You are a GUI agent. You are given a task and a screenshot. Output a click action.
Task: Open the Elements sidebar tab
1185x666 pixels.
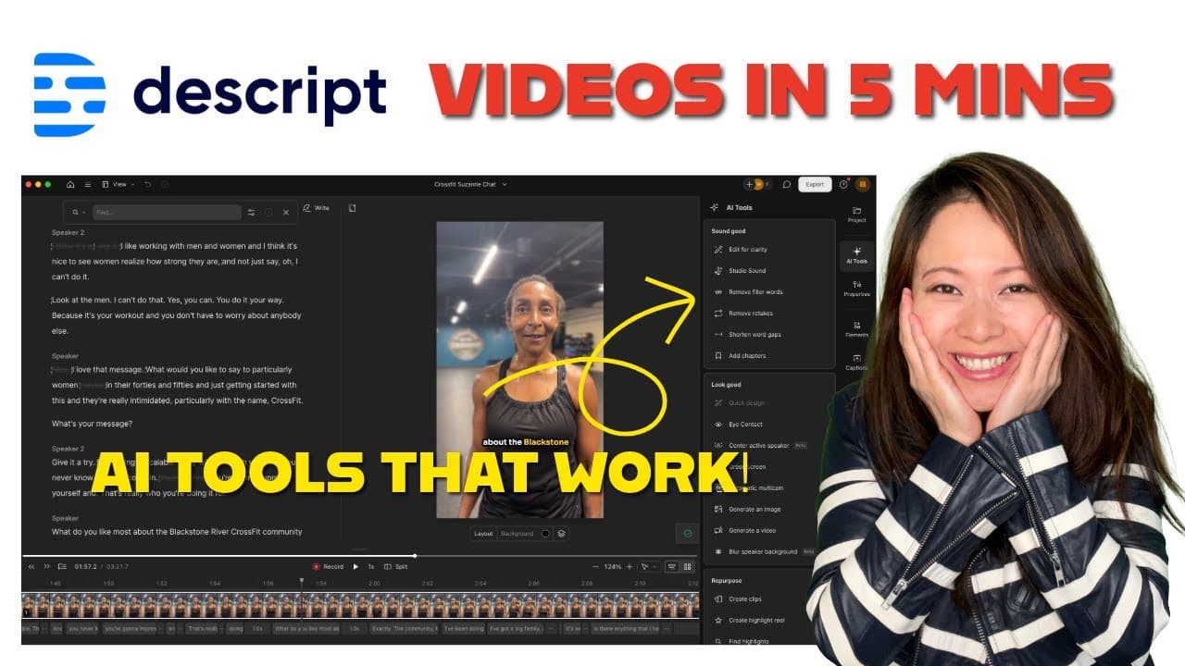tap(856, 329)
